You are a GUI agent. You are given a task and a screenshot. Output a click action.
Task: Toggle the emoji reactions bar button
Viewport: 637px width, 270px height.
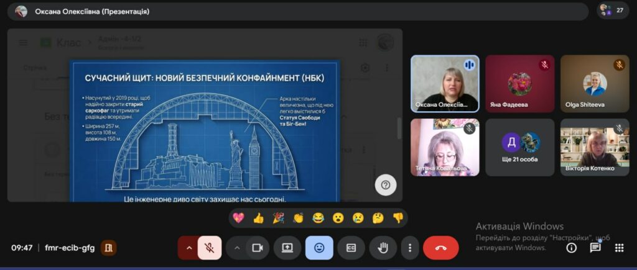click(x=319, y=248)
